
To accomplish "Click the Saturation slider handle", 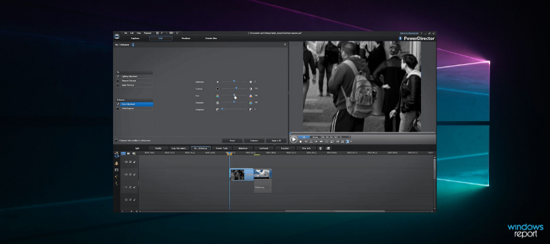I will tap(234, 102).
